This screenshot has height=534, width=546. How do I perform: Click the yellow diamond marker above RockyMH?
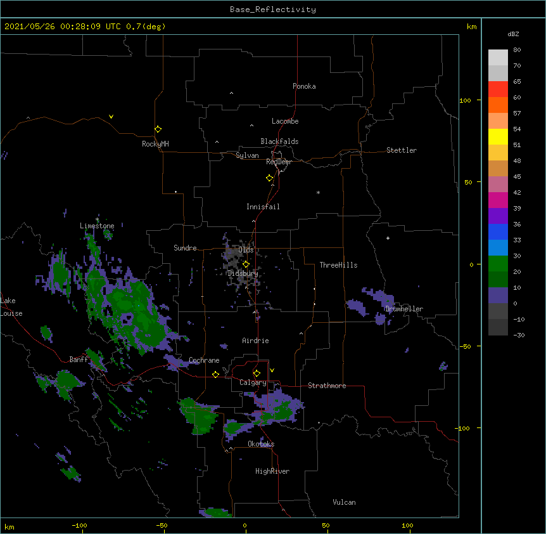coord(158,129)
